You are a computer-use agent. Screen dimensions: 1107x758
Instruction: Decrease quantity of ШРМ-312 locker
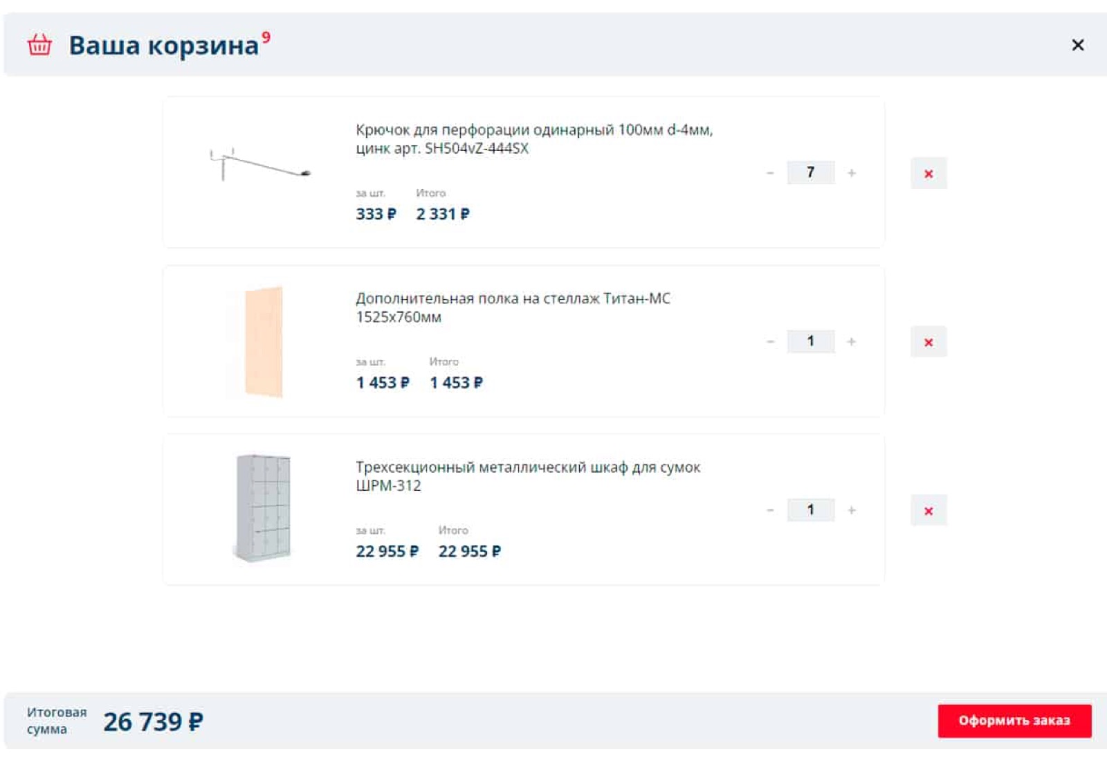click(x=770, y=510)
